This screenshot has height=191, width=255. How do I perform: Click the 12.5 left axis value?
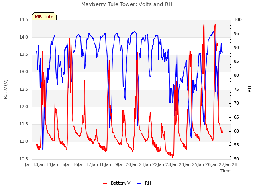point(24,89)
